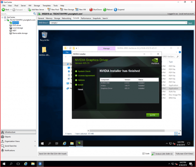196x167 pixels.
Task: Open the Forward button history dropdown
Action: coord(24,10)
